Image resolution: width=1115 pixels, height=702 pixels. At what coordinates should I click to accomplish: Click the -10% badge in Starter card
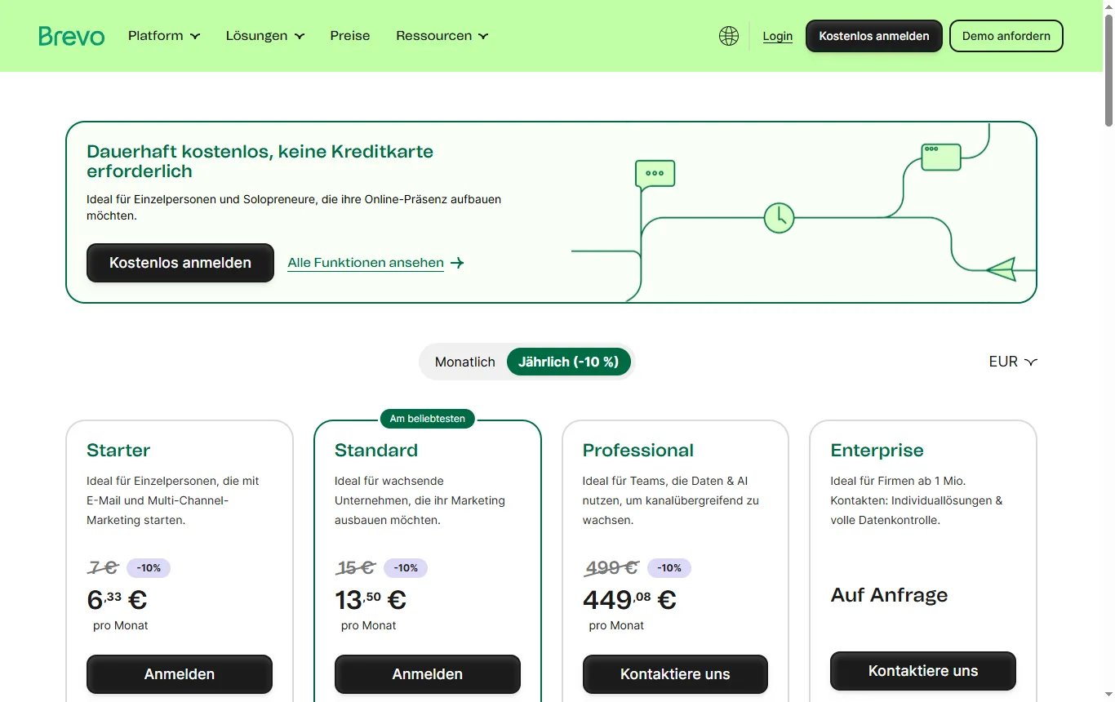pyautogui.click(x=149, y=568)
